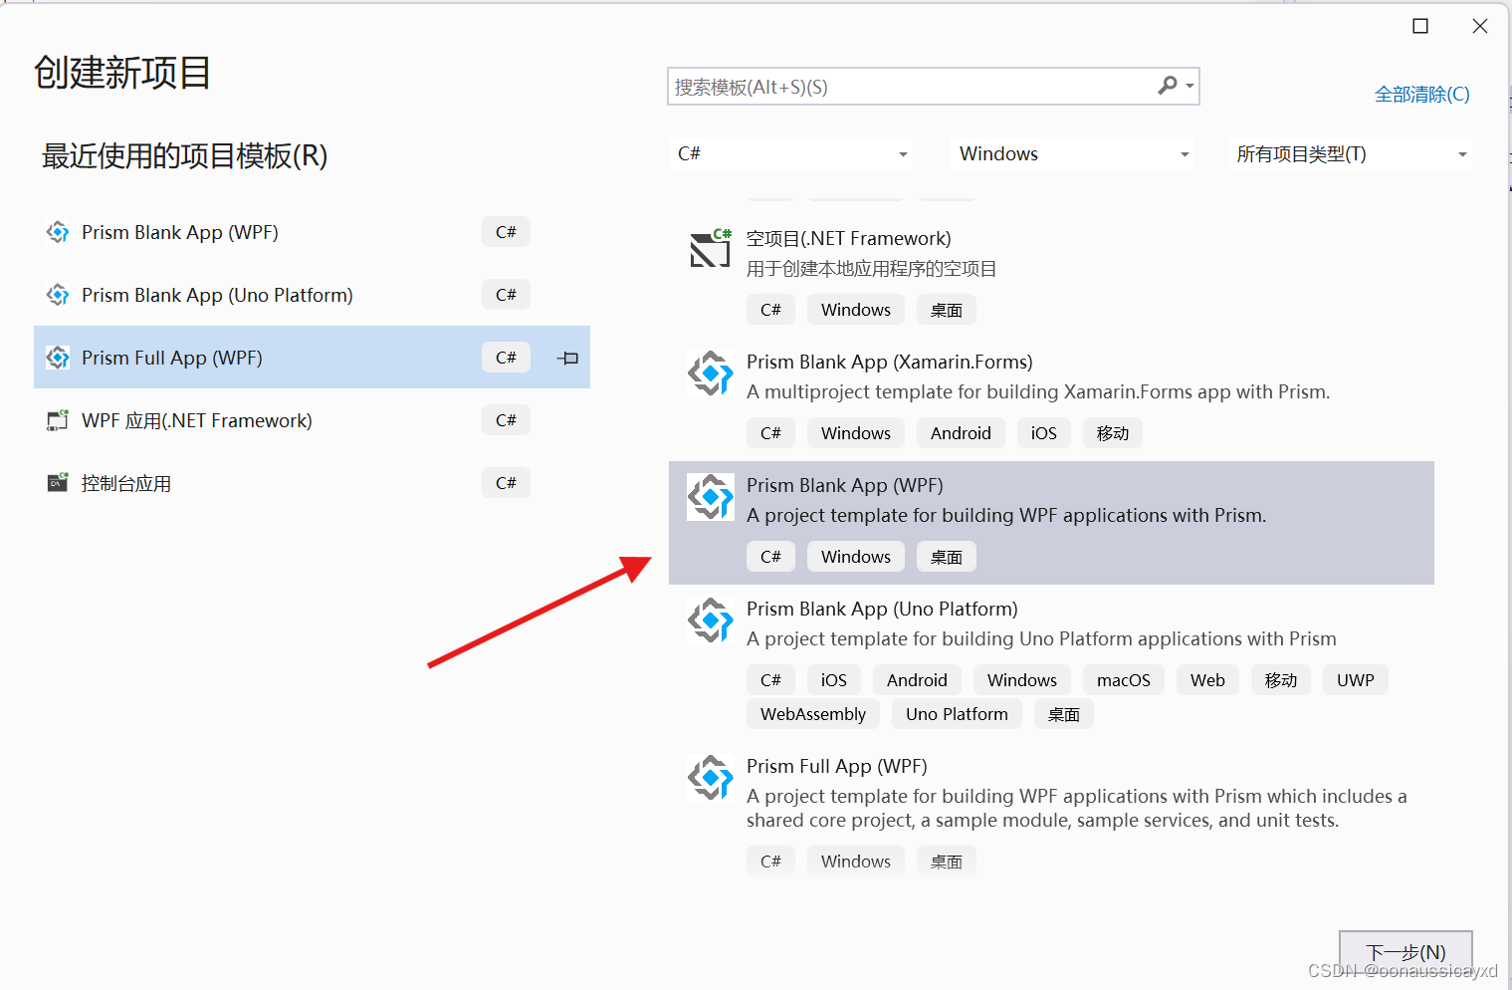
Task: Select recent template Prism Blank App (WPF)
Action: point(312,232)
